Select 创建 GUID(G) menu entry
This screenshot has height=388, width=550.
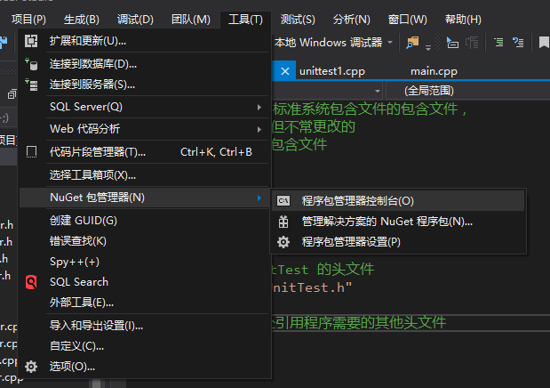(145, 221)
